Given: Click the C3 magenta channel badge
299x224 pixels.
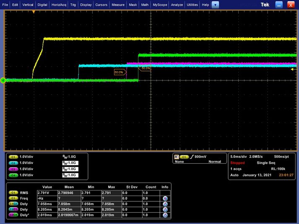Looking at the screenshot, I should coord(13,169).
